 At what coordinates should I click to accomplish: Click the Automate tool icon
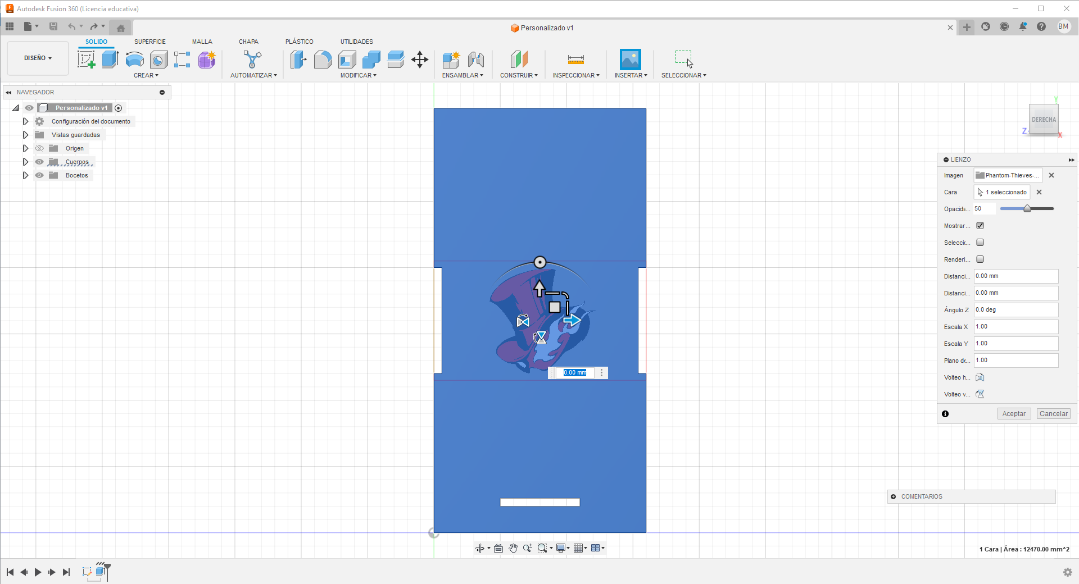click(252, 60)
